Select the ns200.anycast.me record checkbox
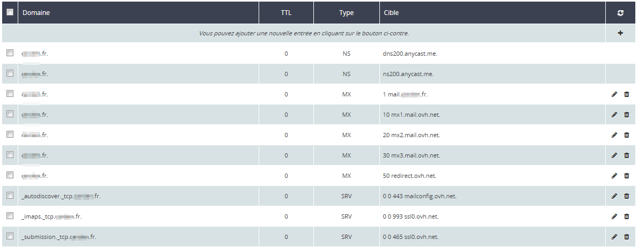This screenshot has width=638, height=247. click(x=10, y=73)
